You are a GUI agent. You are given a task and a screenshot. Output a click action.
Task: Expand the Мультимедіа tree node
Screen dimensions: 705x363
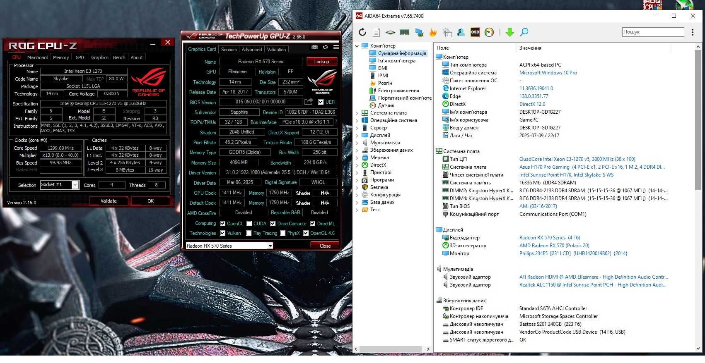pos(357,143)
